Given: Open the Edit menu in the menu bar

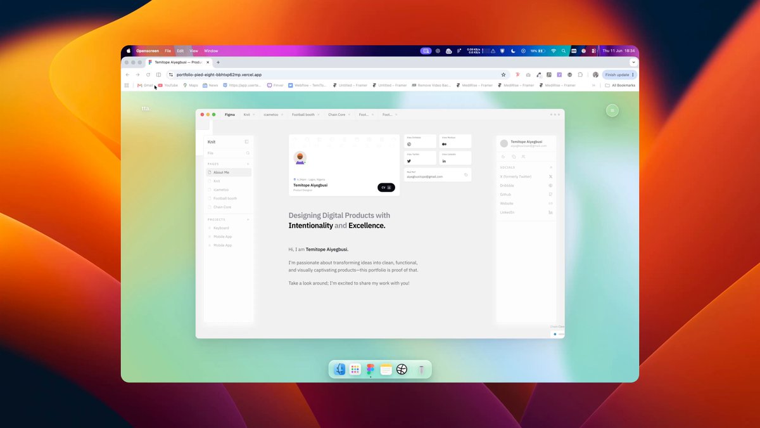Looking at the screenshot, I should [x=180, y=51].
